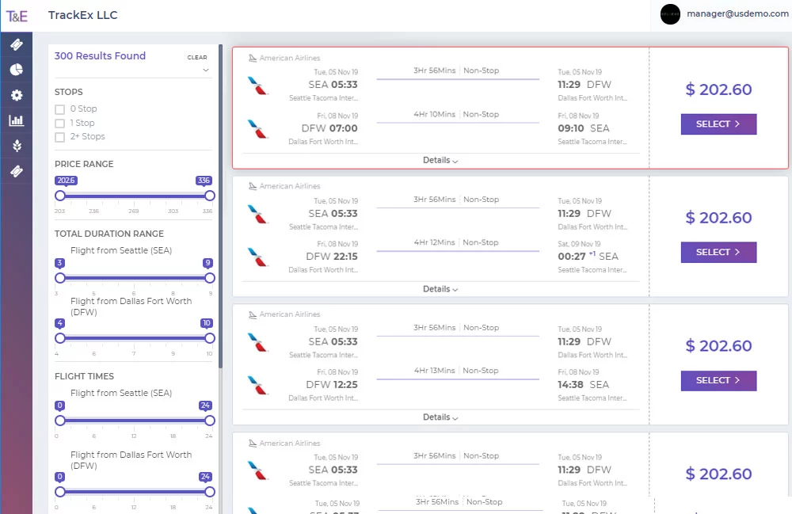Click the 09:10 SEA arrival time
Viewport: 792px width, 514px height.
[x=584, y=128]
